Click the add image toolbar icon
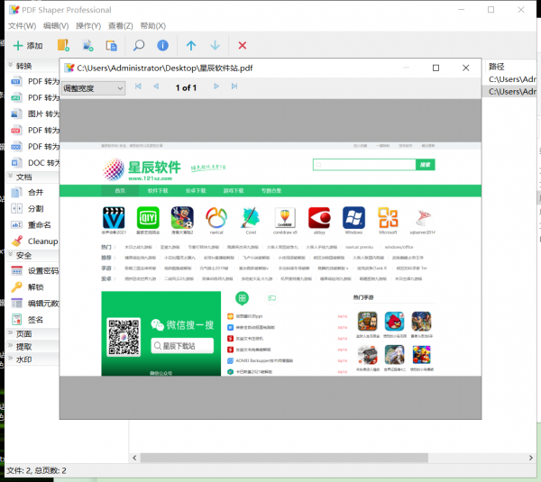The image size is (541, 482). coord(87,46)
